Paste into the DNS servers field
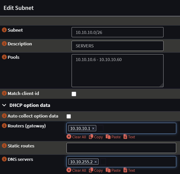 point(113,170)
